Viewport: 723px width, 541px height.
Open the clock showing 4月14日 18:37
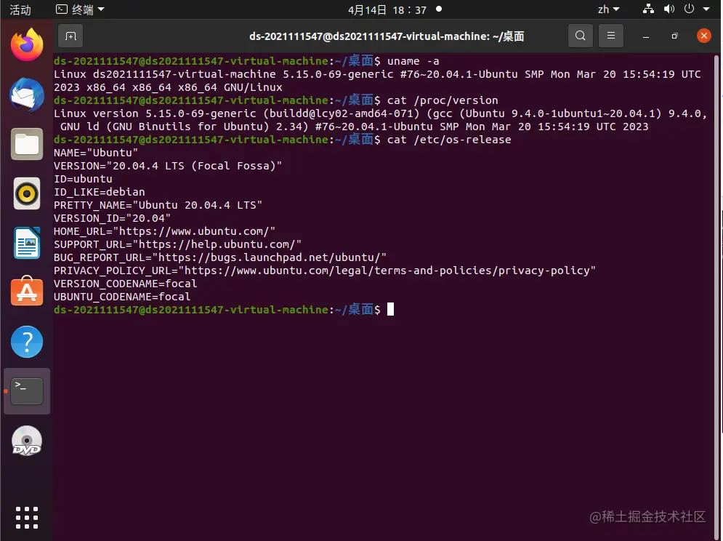coord(387,9)
